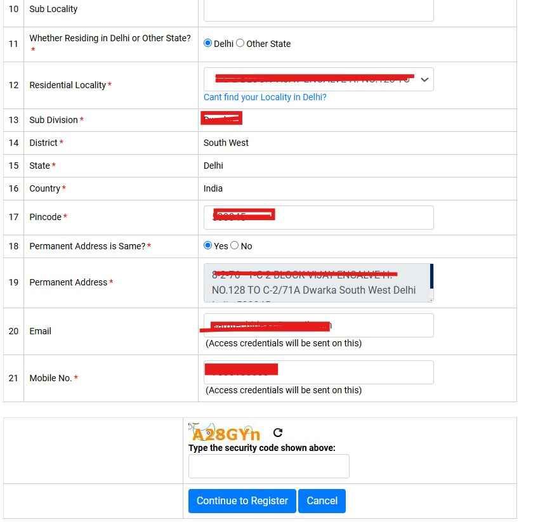The image size is (545, 522).
Task: Click the 'Permanent Address' row label
Action: [68, 282]
